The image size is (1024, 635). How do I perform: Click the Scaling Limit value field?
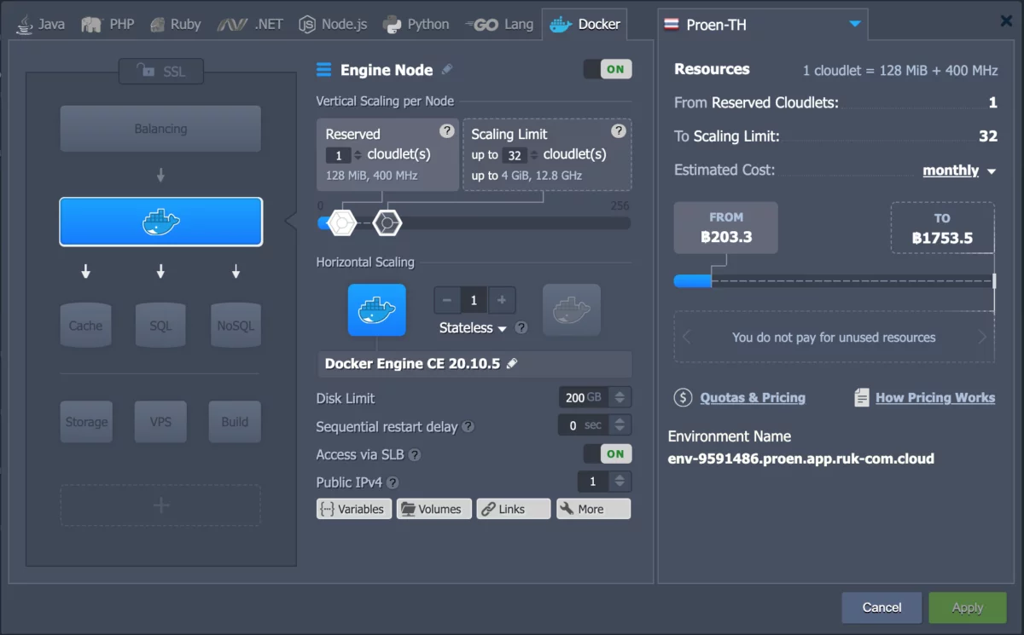click(515, 155)
